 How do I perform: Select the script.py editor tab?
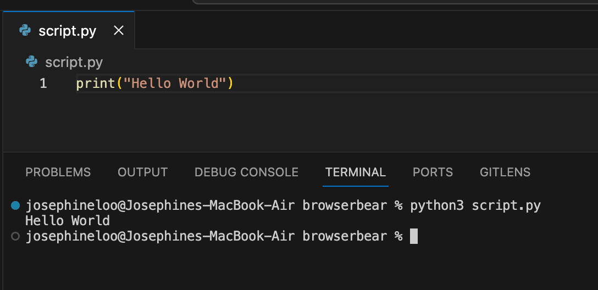tap(69, 30)
